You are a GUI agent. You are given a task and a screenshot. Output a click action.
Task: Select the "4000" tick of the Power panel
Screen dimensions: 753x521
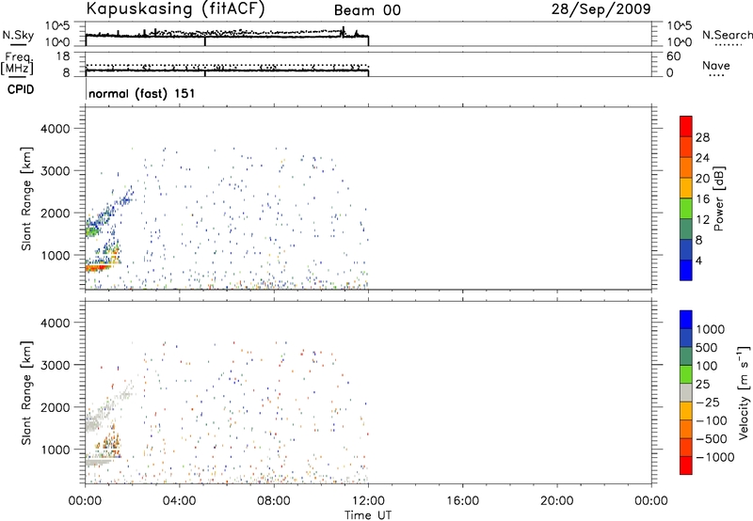[55, 129]
